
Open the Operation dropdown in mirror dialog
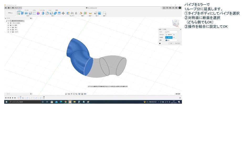[172, 40]
